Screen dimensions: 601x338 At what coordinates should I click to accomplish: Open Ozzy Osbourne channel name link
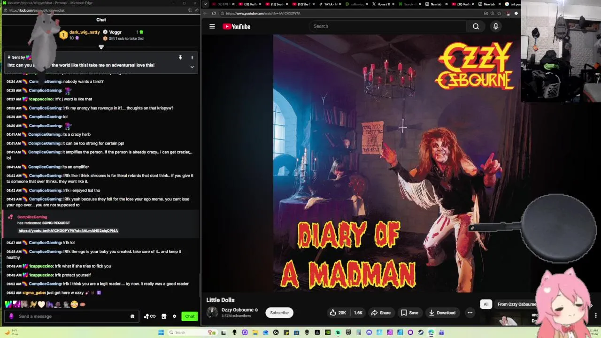(238, 310)
